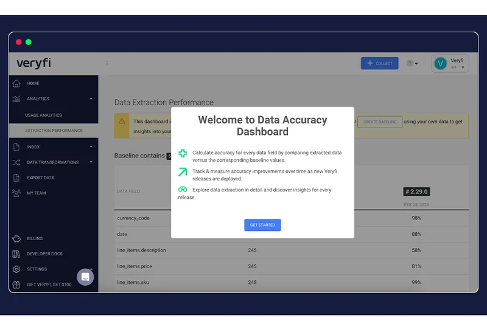Click the Inbox document icon

[16, 147]
